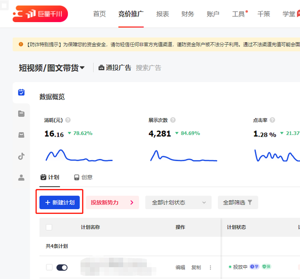The height and width of the screenshot is (279, 300).
Task: Check the first plan row checkbox
Action: coord(49,267)
